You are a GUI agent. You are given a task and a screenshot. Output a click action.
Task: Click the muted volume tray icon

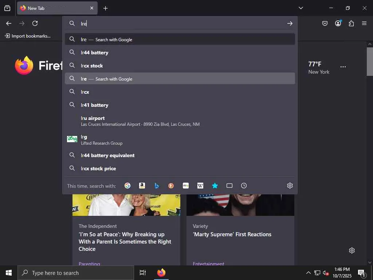tap(325, 273)
